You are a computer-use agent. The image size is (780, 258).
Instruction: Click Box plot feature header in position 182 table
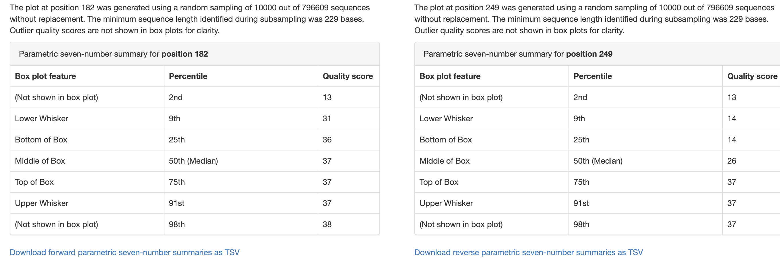coord(45,76)
